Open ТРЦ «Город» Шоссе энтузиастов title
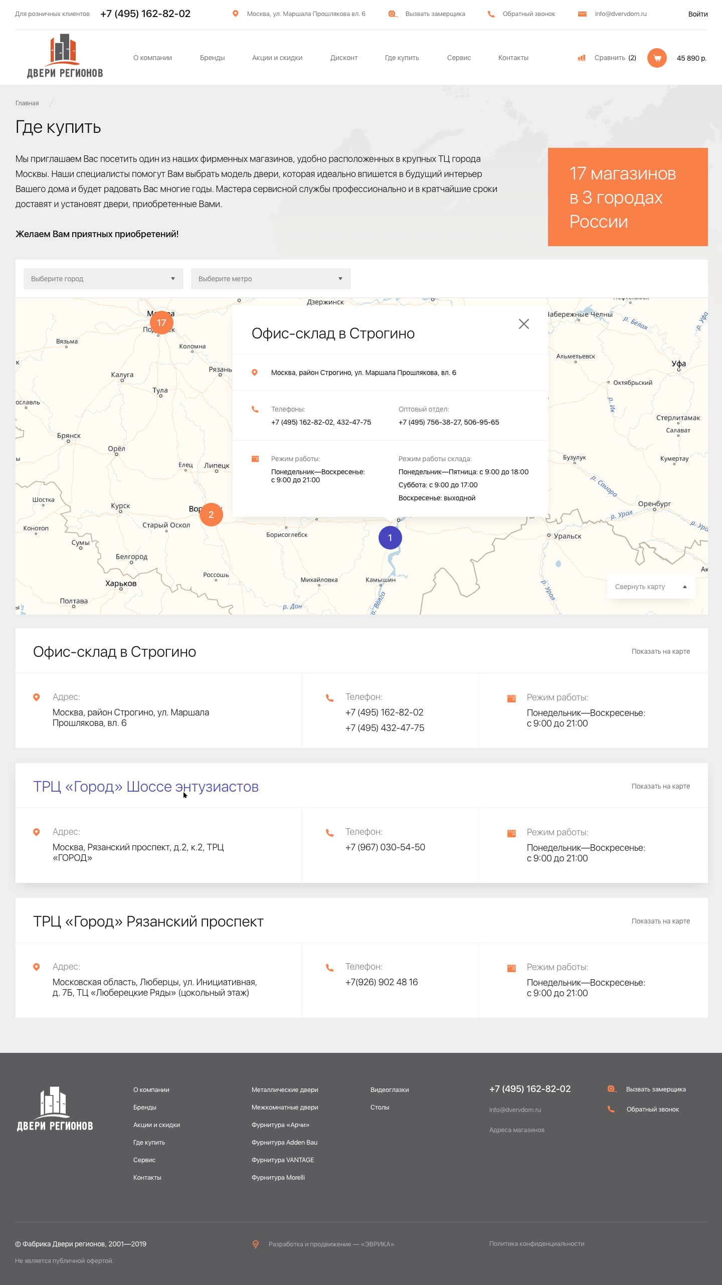Viewport: 722px width, 1285px height. pyautogui.click(x=146, y=787)
